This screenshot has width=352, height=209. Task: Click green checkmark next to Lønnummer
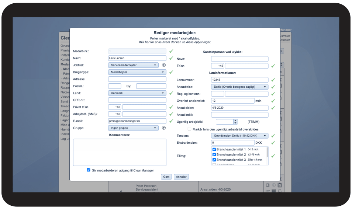[273, 80]
